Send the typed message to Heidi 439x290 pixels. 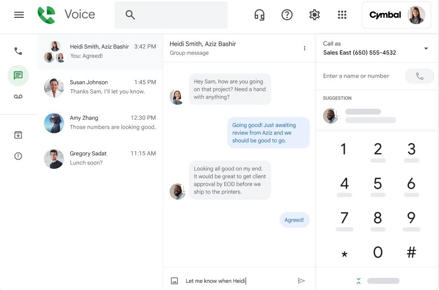click(301, 280)
